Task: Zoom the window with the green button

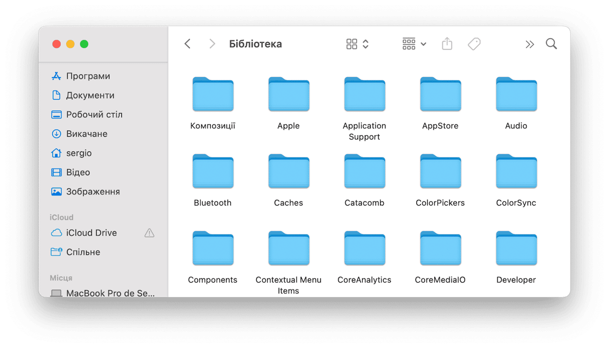Action: point(84,44)
